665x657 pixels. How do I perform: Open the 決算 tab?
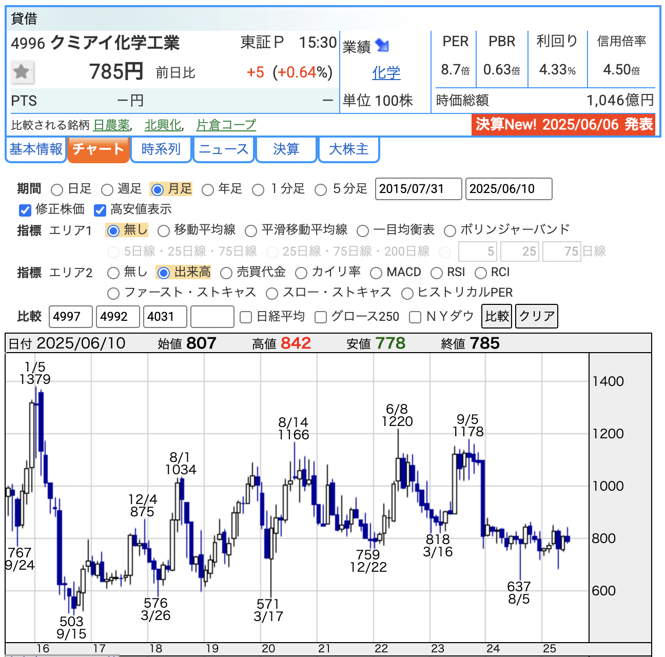286,149
